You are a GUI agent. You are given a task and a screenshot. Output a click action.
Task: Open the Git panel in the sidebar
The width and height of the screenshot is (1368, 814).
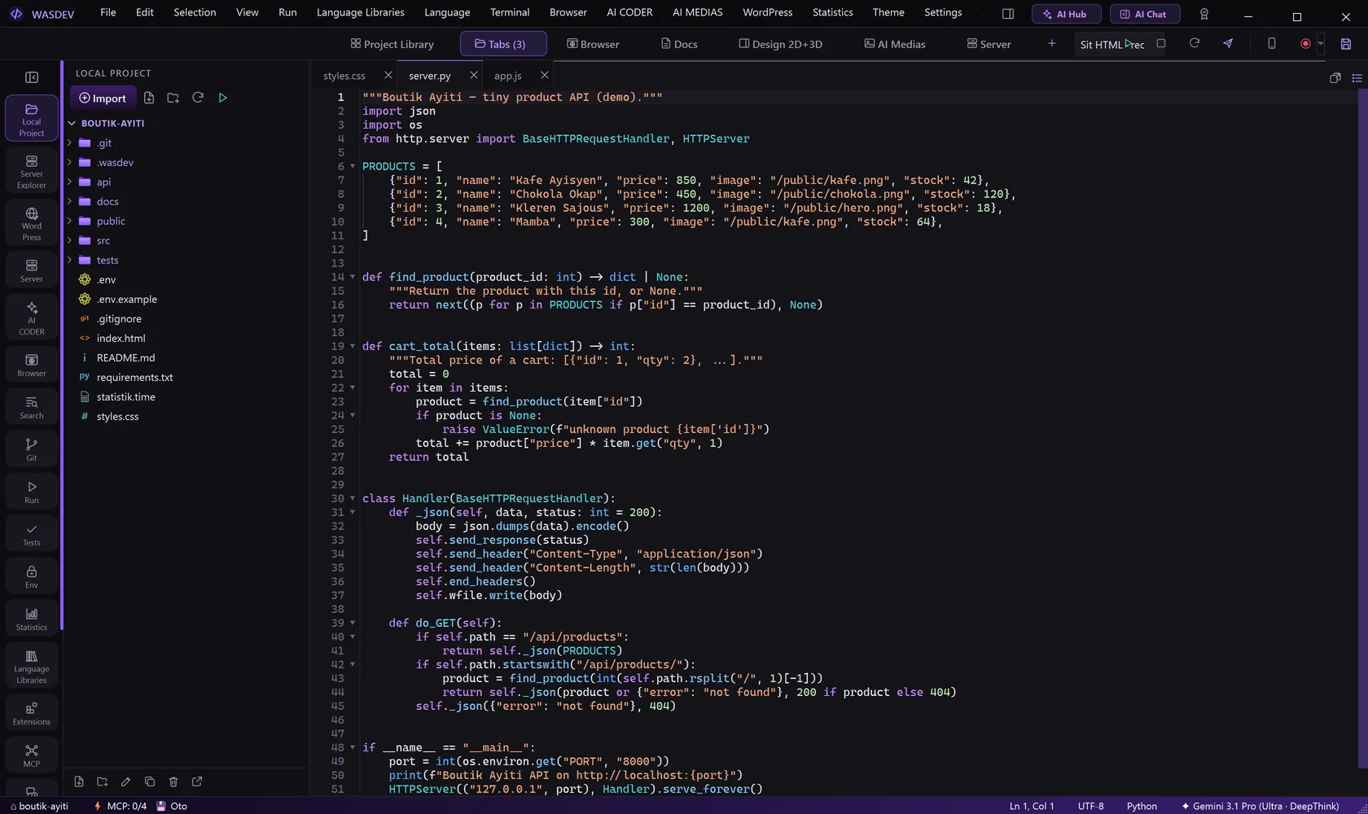(x=32, y=449)
